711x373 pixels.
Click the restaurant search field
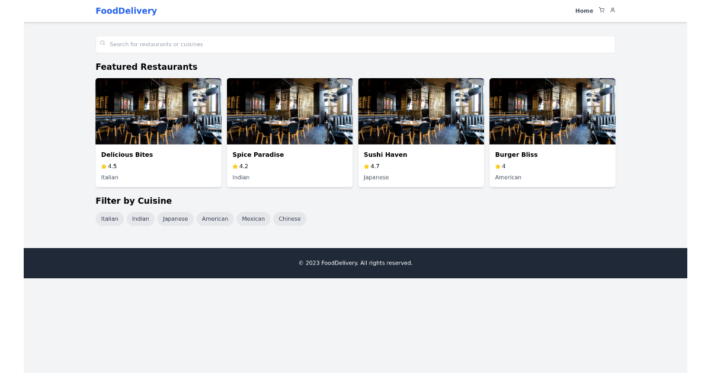tap(355, 44)
